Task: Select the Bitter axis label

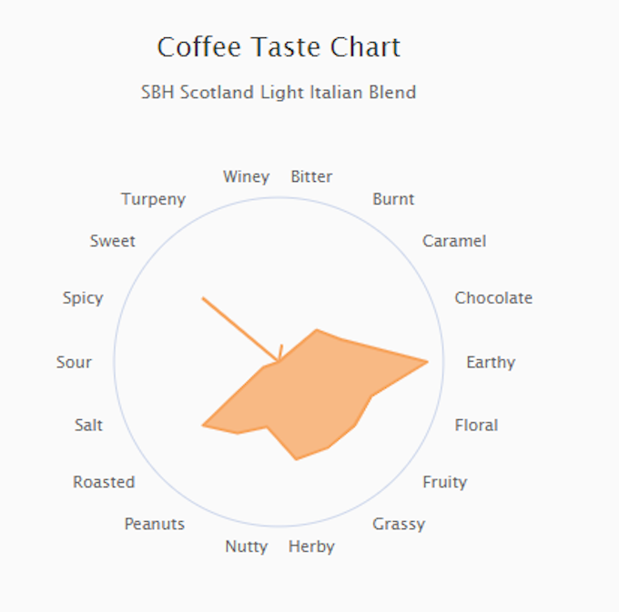Action: click(311, 176)
